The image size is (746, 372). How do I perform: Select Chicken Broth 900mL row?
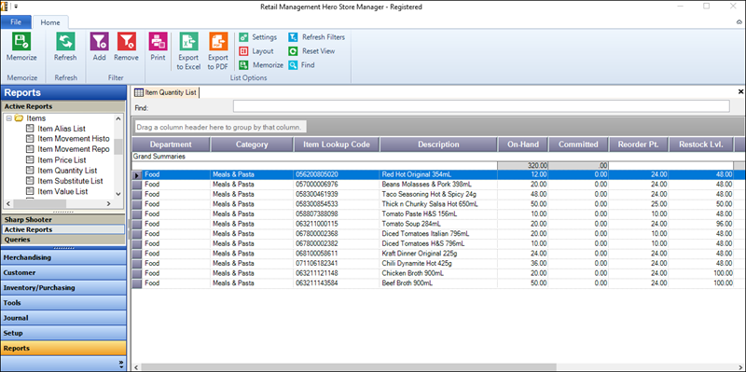438,273
